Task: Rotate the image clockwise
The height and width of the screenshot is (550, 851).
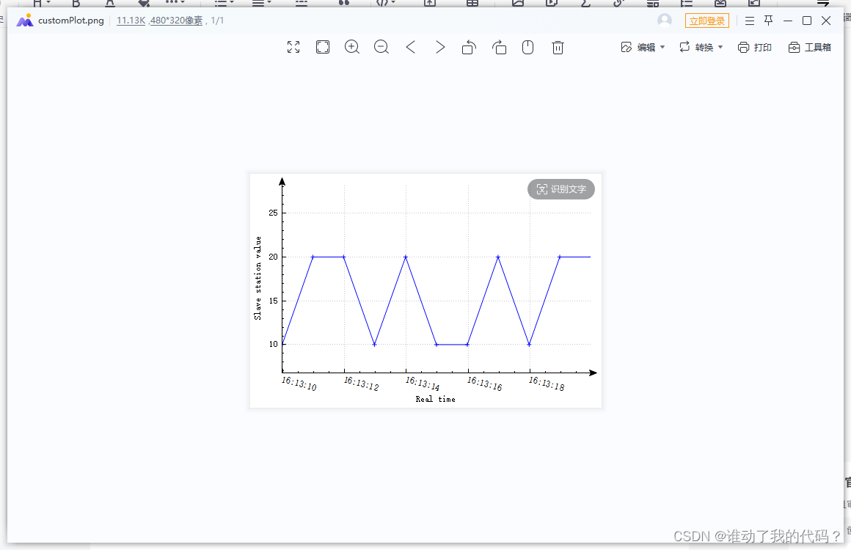Action: coord(500,47)
